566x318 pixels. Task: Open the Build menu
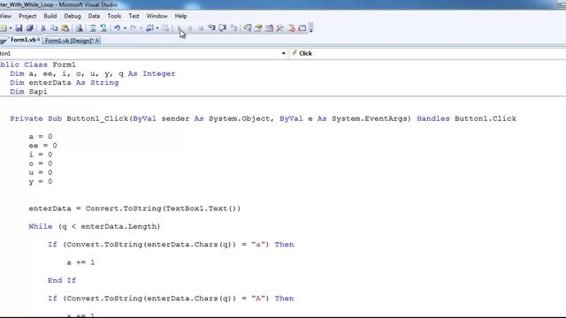pyautogui.click(x=50, y=16)
